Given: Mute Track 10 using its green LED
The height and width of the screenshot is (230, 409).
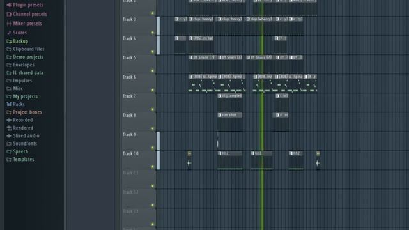Looking at the screenshot, I should coord(153,167).
